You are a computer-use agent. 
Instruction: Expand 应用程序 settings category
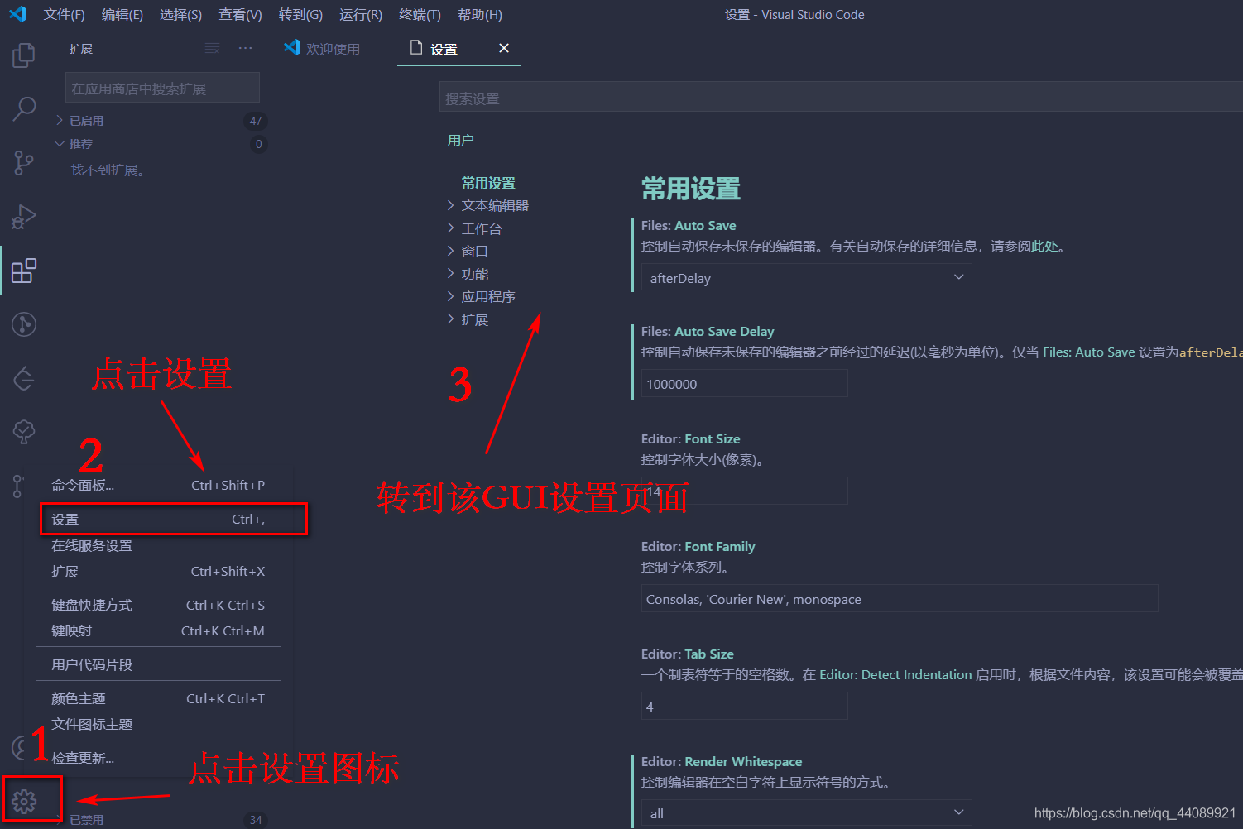[x=488, y=296]
